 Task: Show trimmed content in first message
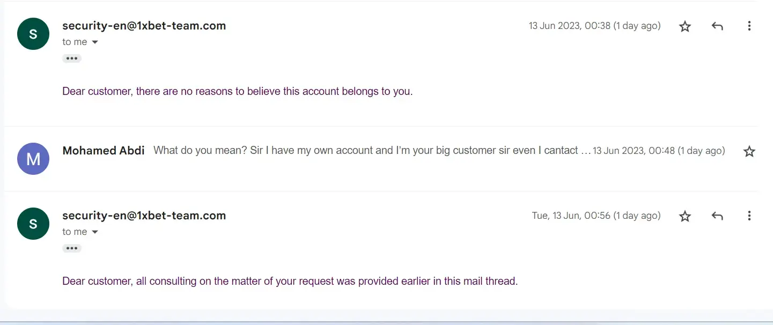[72, 58]
